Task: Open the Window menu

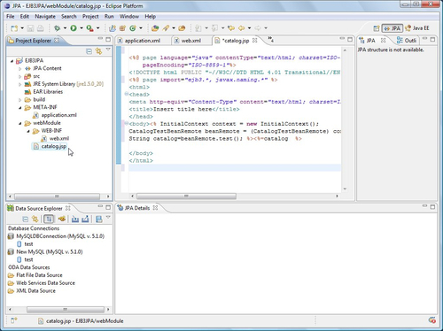Action: click(129, 17)
